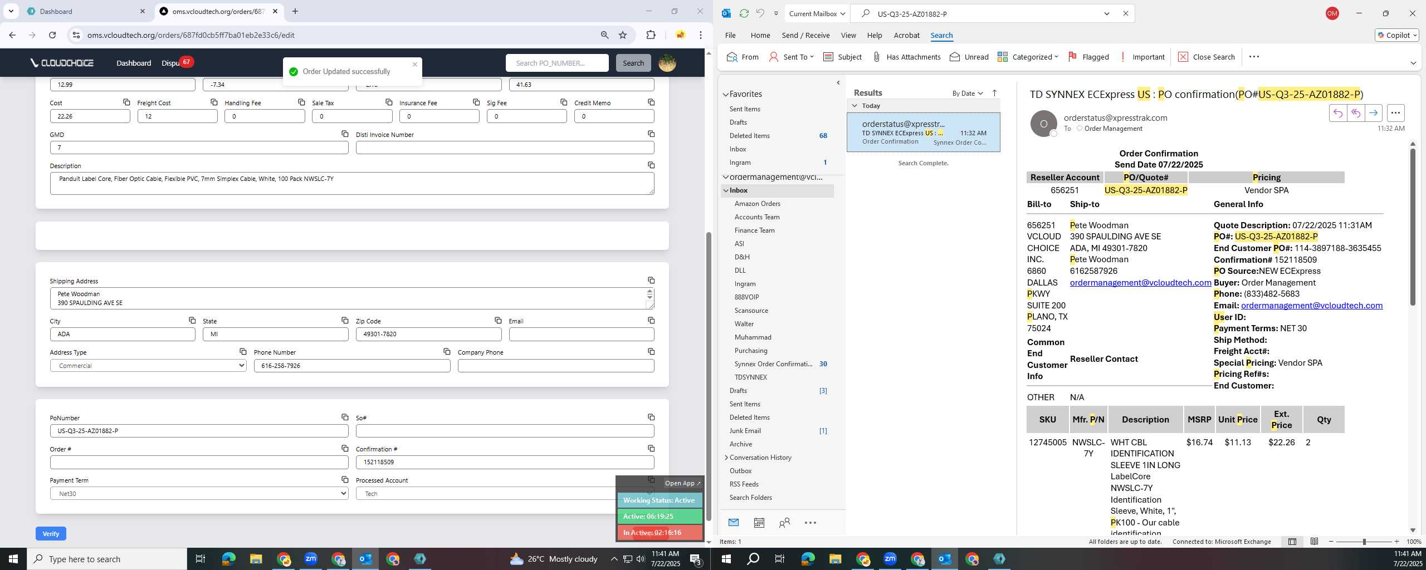Copy the Zip Code field value
Image resolution: width=1426 pixels, height=570 pixels.
498,320
